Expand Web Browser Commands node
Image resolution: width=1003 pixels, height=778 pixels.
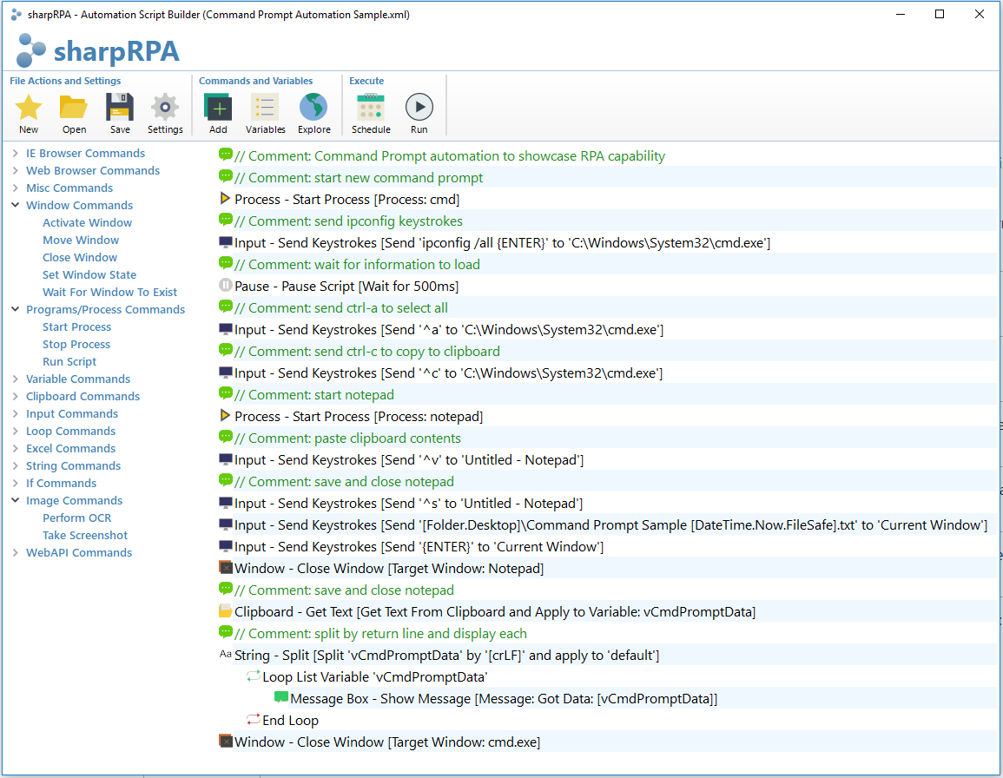pyautogui.click(x=16, y=170)
